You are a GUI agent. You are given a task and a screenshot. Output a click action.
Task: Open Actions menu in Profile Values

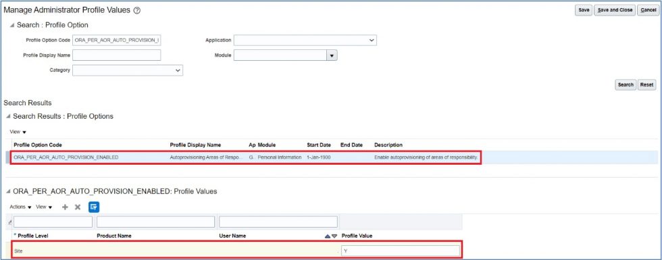click(21, 207)
